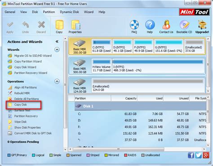Select the 37.6 GB Unallocated block

click(x=194, y=46)
